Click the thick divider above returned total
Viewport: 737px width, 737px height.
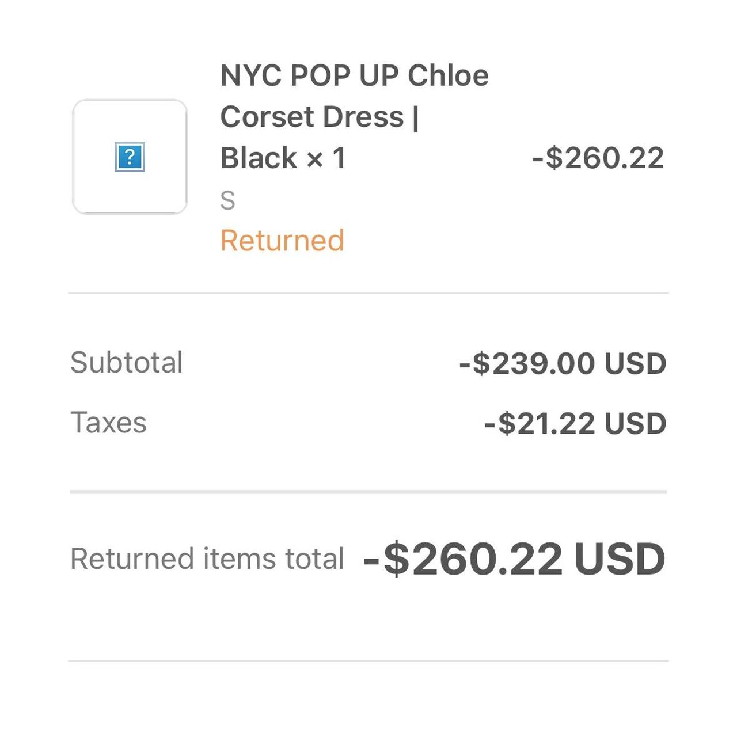point(368,492)
